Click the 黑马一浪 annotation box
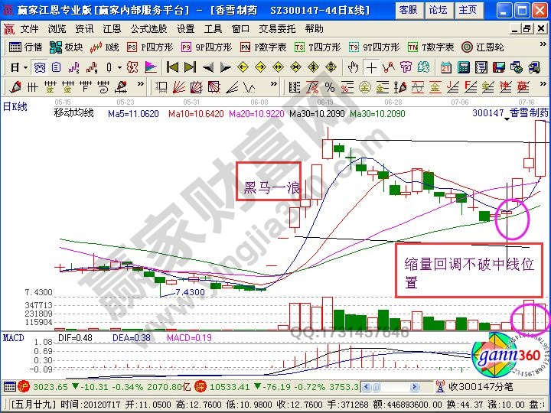 tap(268, 180)
